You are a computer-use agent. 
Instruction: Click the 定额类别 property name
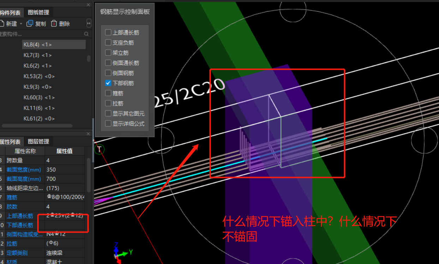[17, 253]
